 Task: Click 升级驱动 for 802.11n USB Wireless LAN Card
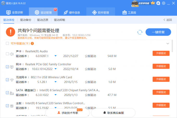point(161,79)
